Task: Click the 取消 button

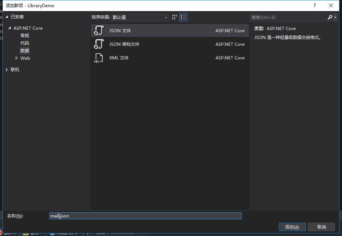Action: [x=322, y=227]
